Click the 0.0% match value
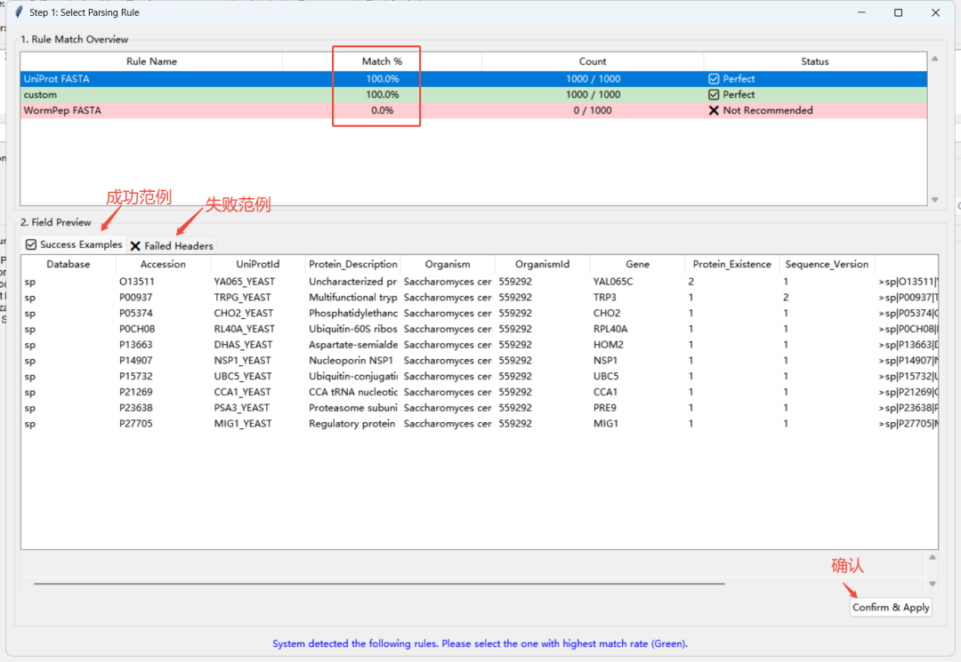Viewport: 961px width, 662px height. tap(383, 111)
